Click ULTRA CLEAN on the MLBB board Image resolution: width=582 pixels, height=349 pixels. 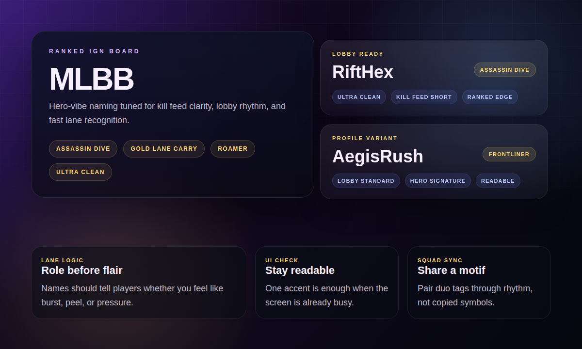pyautogui.click(x=81, y=172)
